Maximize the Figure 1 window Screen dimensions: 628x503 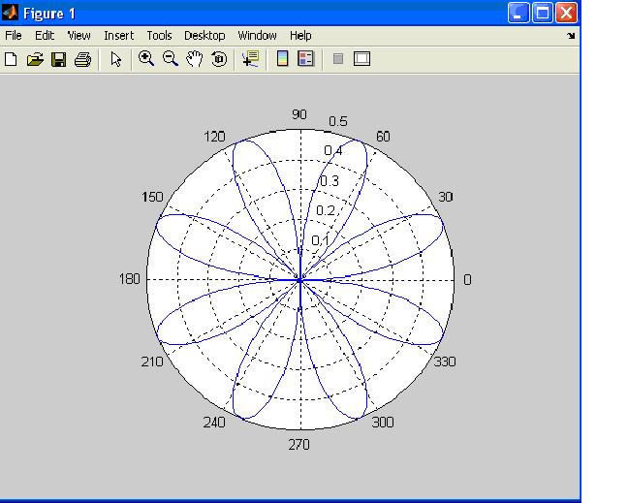(x=543, y=13)
